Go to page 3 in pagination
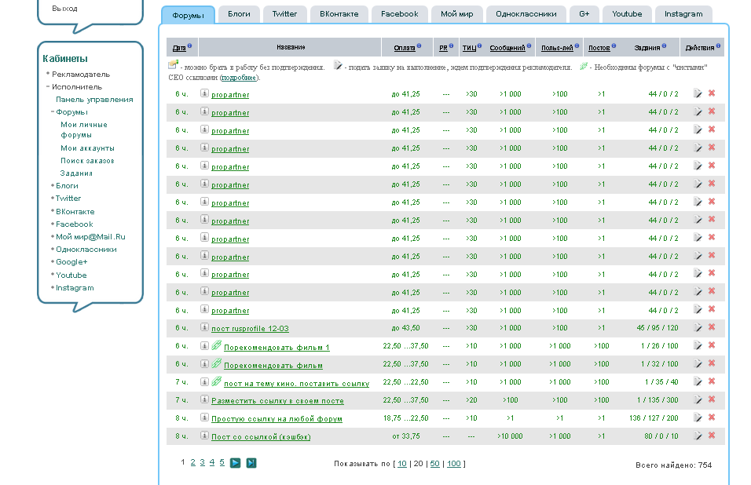751x485 pixels. tap(202, 462)
